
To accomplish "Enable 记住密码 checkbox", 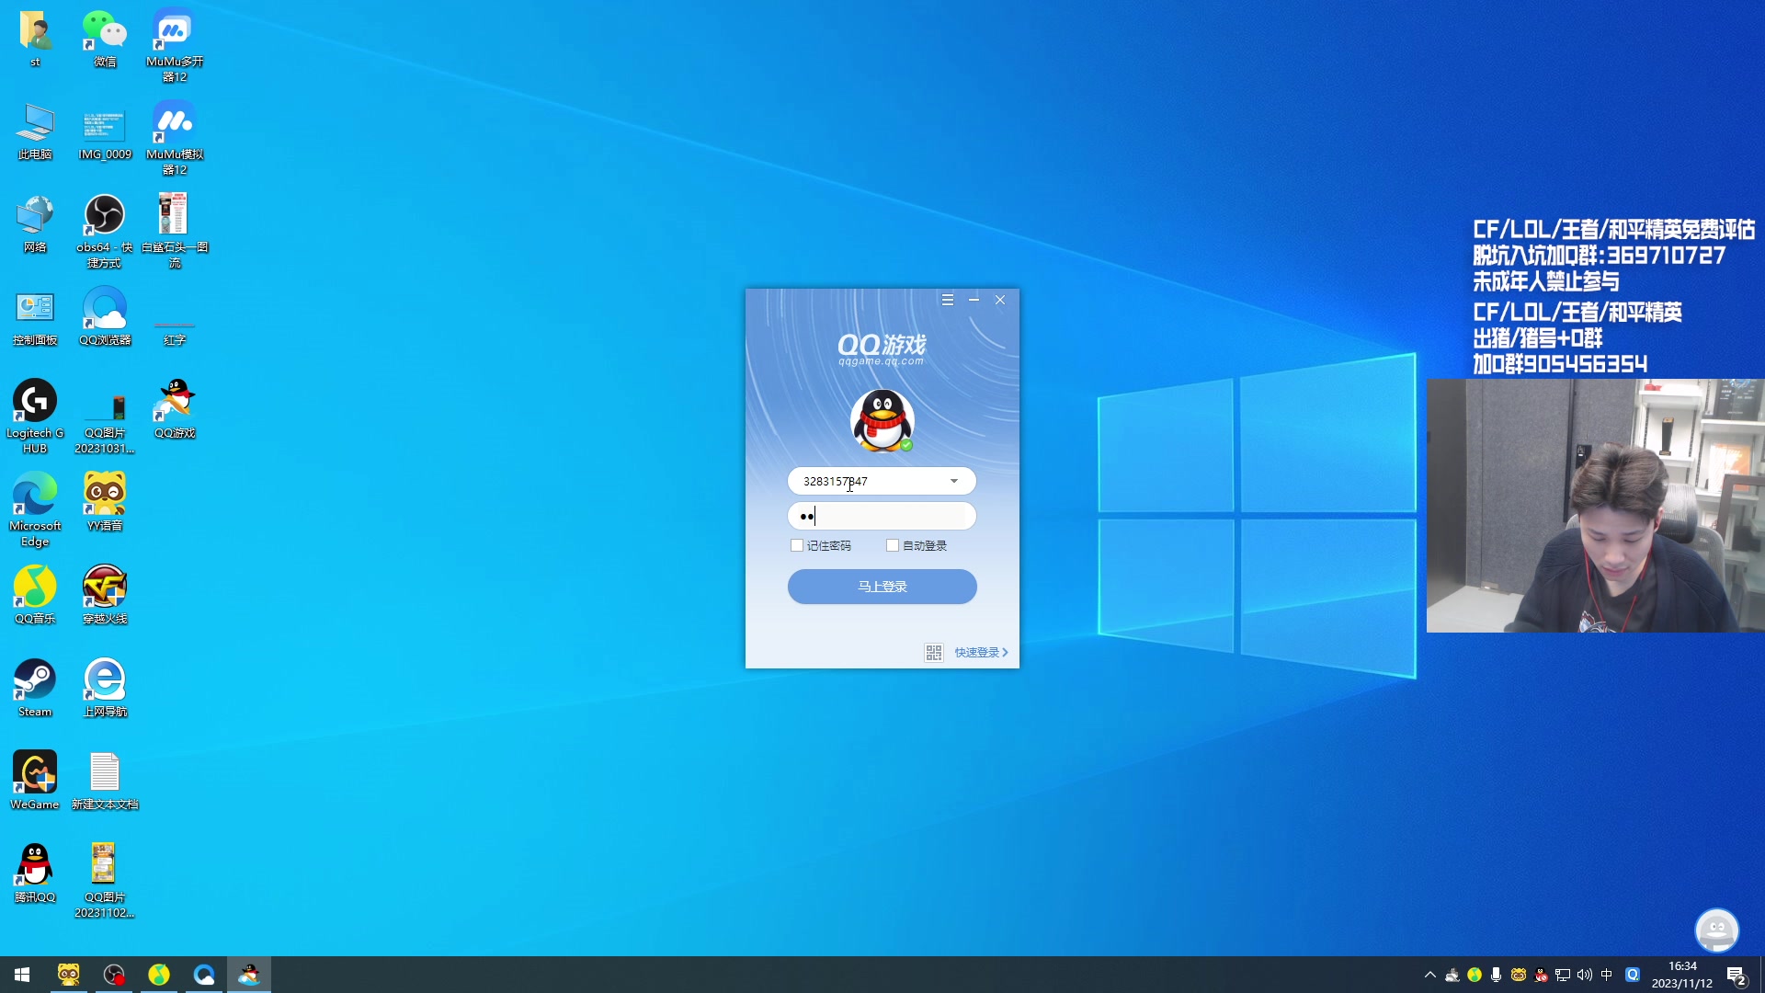I will 797,545.
